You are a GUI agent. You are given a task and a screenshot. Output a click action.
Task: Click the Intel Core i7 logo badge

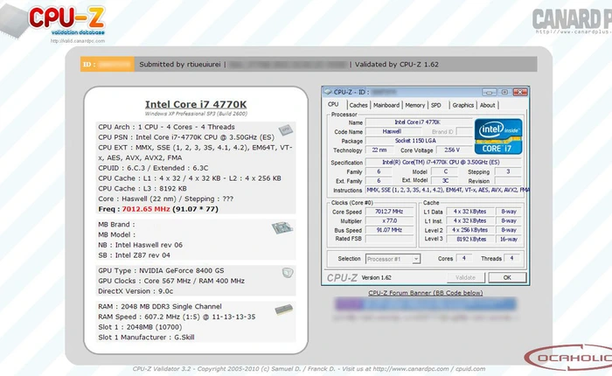[x=498, y=137]
